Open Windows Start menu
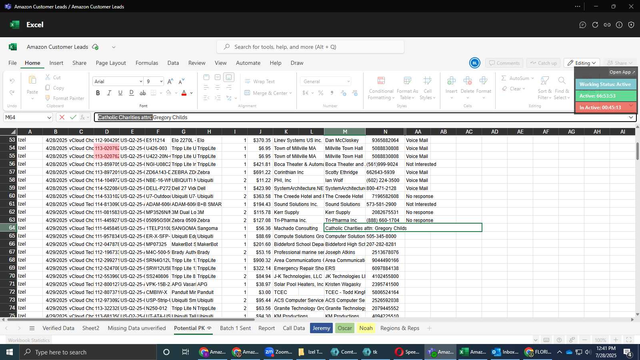This screenshot has height=360, width=640. [10, 352]
